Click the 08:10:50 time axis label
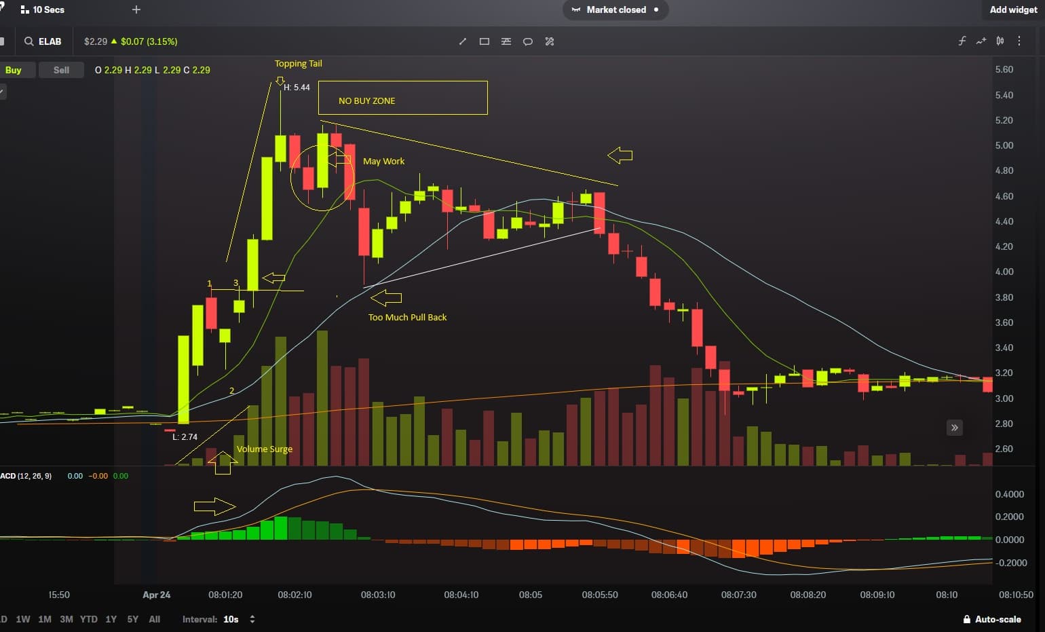This screenshot has width=1045, height=632. click(x=1016, y=595)
